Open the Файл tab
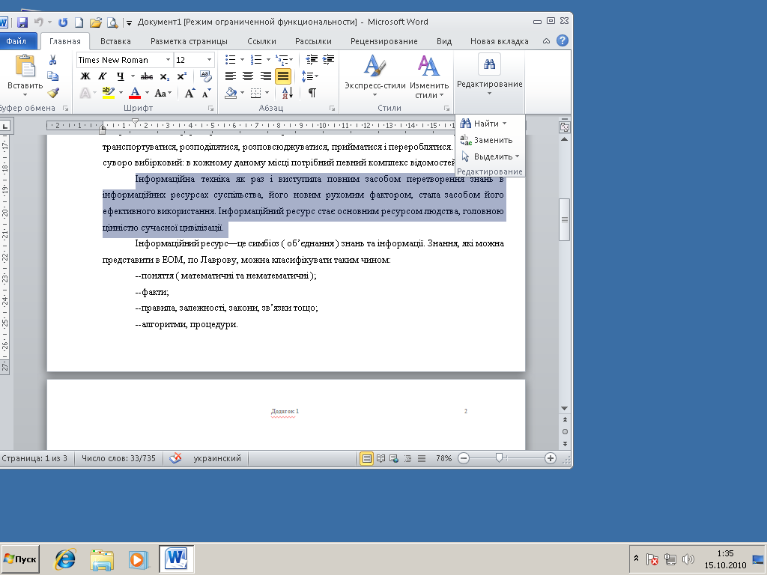The height and width of the screenshot is (575, 767). (x=16, y=41)
